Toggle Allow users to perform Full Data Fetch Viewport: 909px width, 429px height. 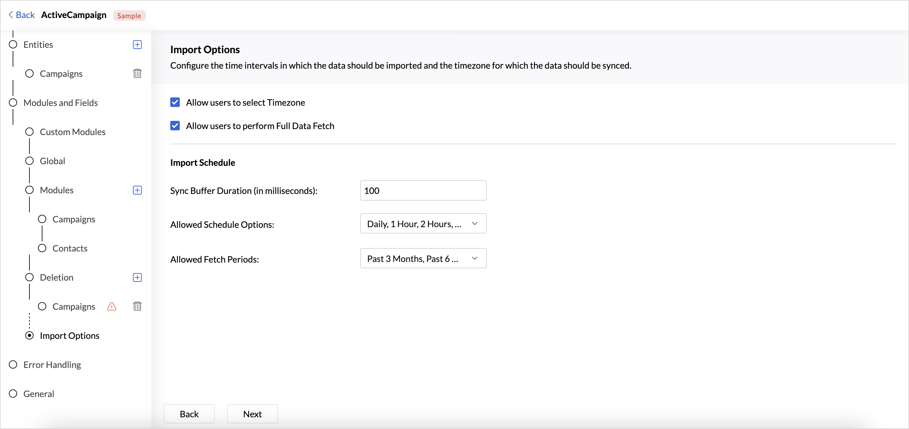[x=175, y=126]
